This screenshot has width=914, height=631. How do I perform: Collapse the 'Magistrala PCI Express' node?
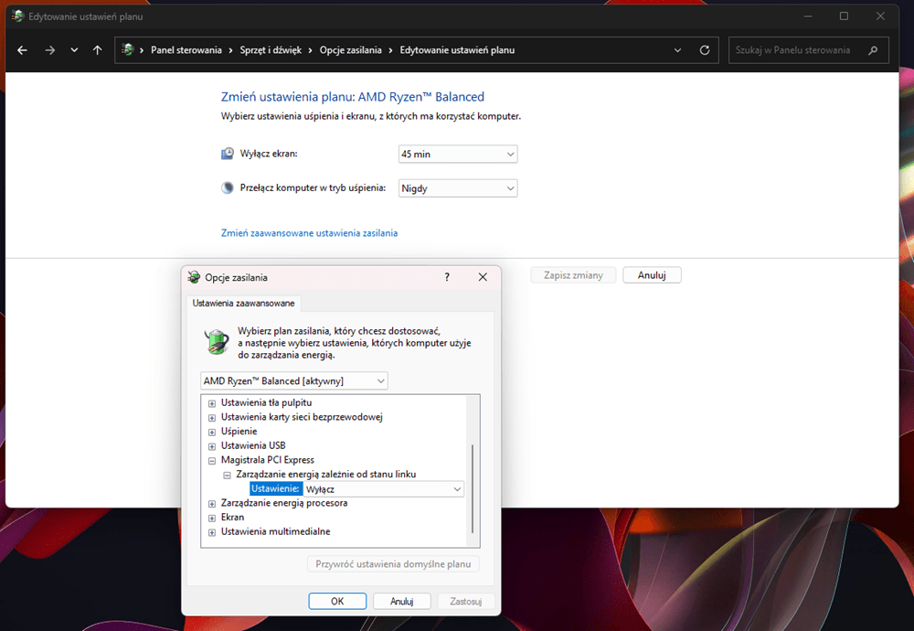pos(212,461)
